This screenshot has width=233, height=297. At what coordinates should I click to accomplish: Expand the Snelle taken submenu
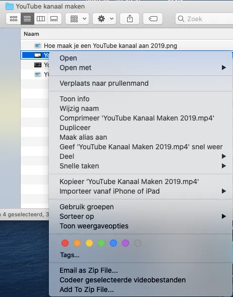tap(141, 166)
